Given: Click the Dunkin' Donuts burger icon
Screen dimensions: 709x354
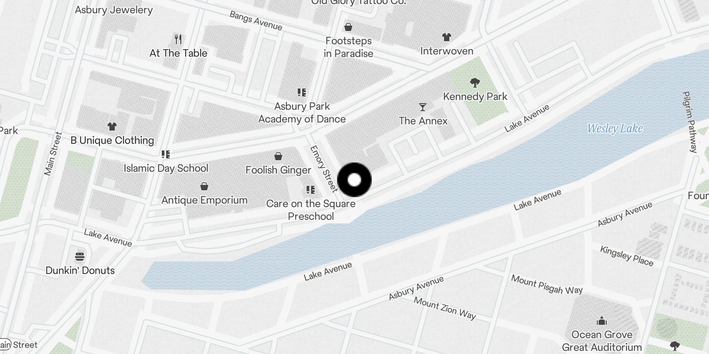Looking at the screenshot, I should [80, 257].
